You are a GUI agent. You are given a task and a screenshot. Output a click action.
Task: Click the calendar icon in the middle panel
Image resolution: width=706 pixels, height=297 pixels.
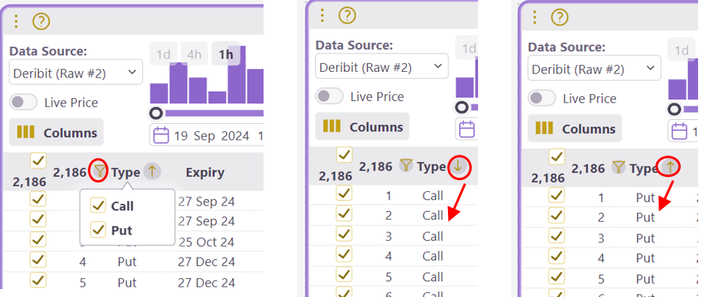(467, 129)
